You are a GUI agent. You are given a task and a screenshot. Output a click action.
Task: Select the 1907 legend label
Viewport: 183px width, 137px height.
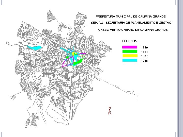(144, 56)
